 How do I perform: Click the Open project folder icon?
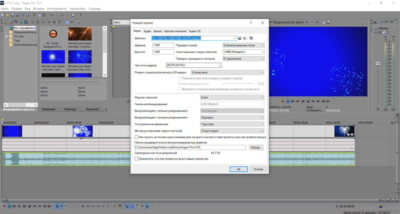coord(7,15)
